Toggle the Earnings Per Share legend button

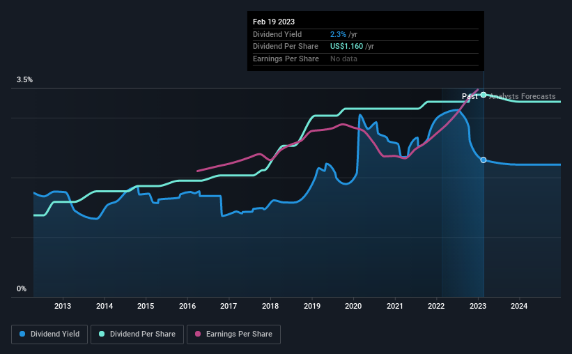point(233,334)
